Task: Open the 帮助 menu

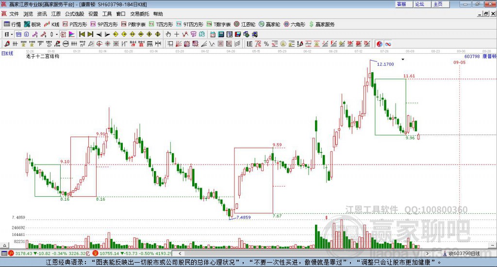Action: click(158, 14)
